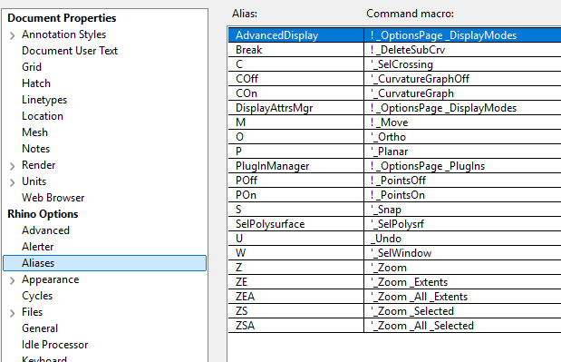Select the POff alias cell
The image size is (561, 362).
295,181
